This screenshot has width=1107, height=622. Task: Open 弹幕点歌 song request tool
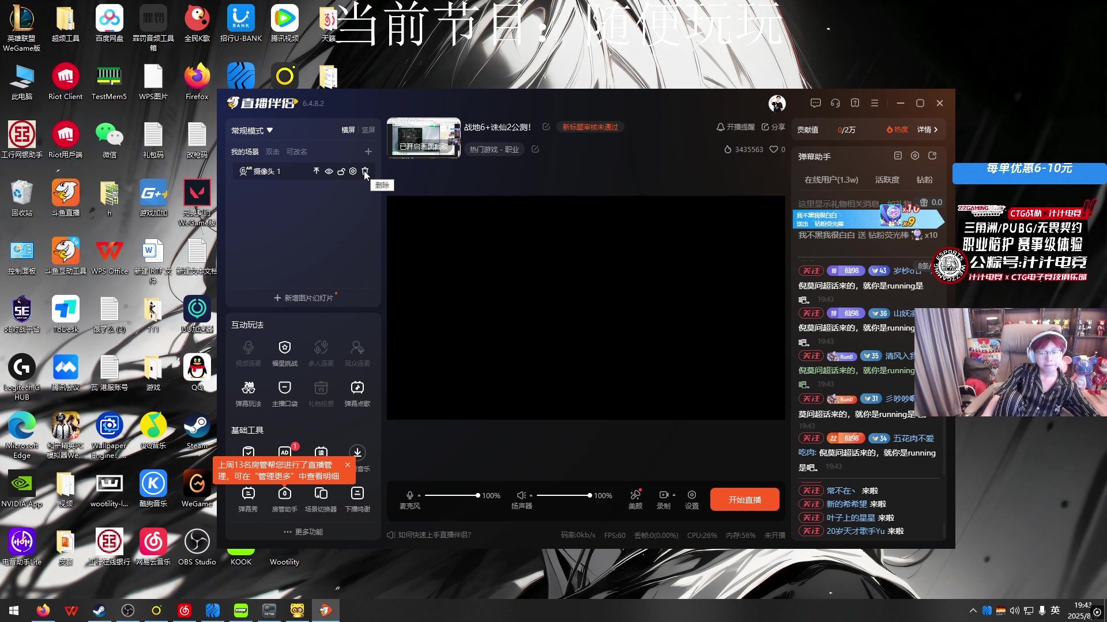(357, 393)
